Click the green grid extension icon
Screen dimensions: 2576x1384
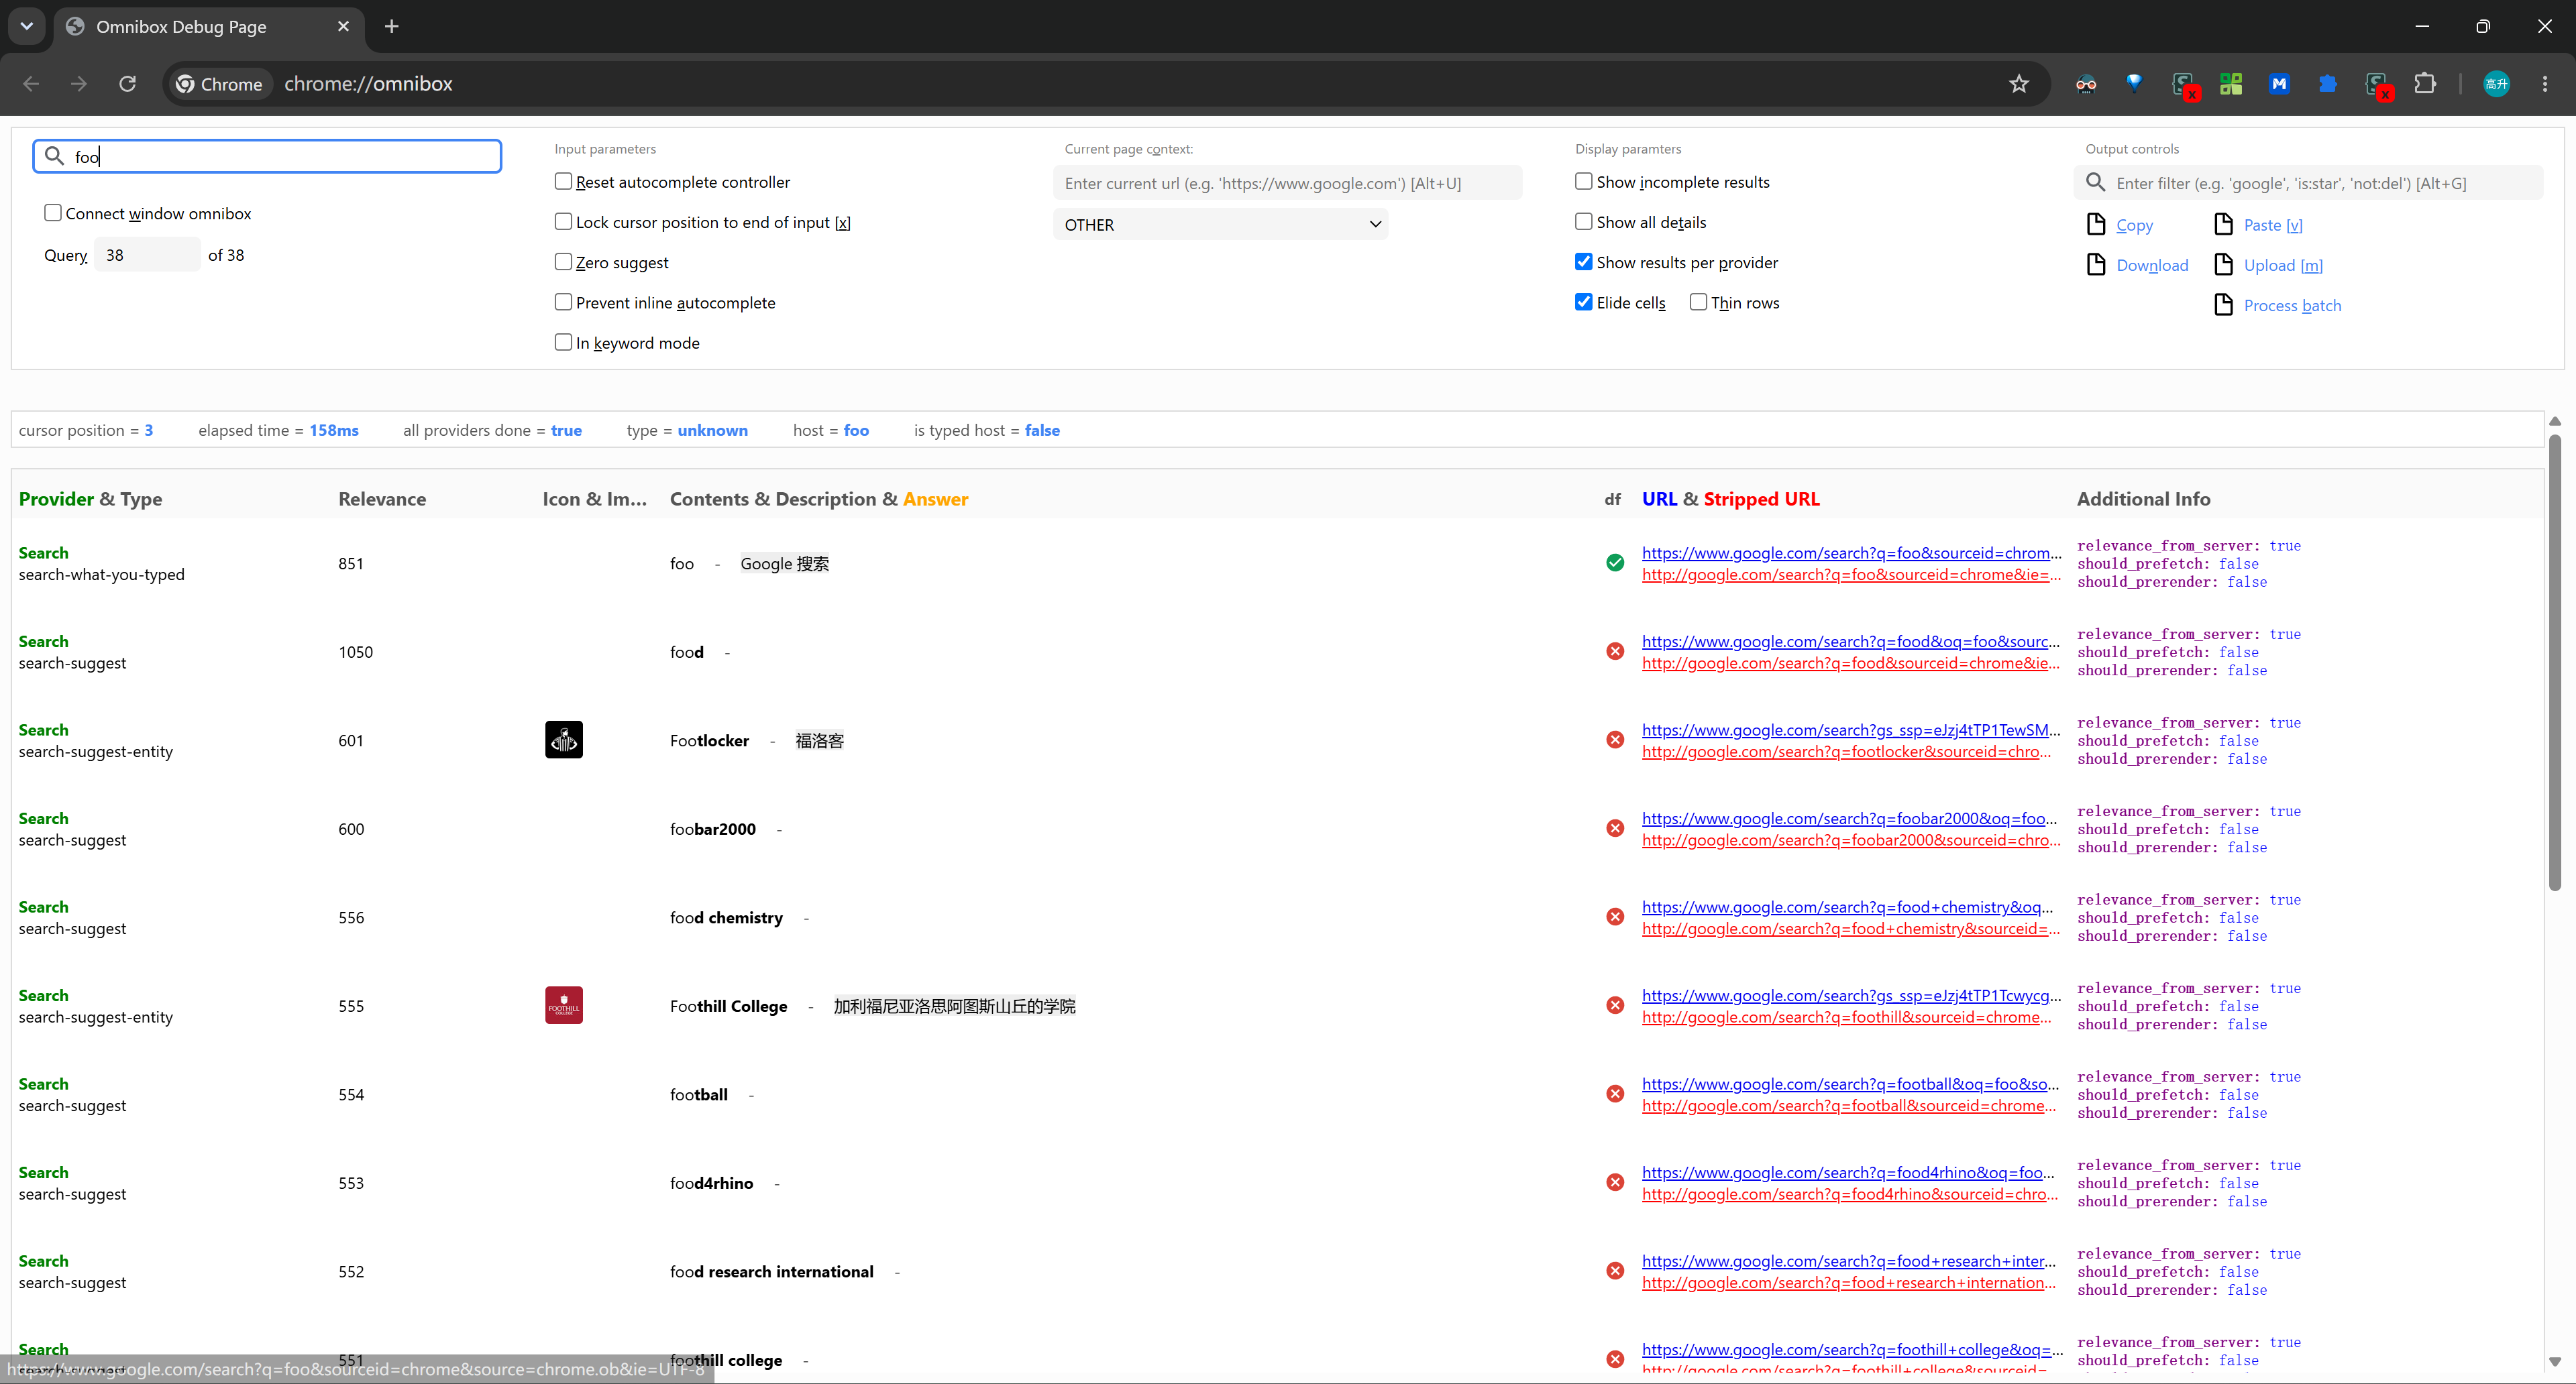tap(2231, 84)
